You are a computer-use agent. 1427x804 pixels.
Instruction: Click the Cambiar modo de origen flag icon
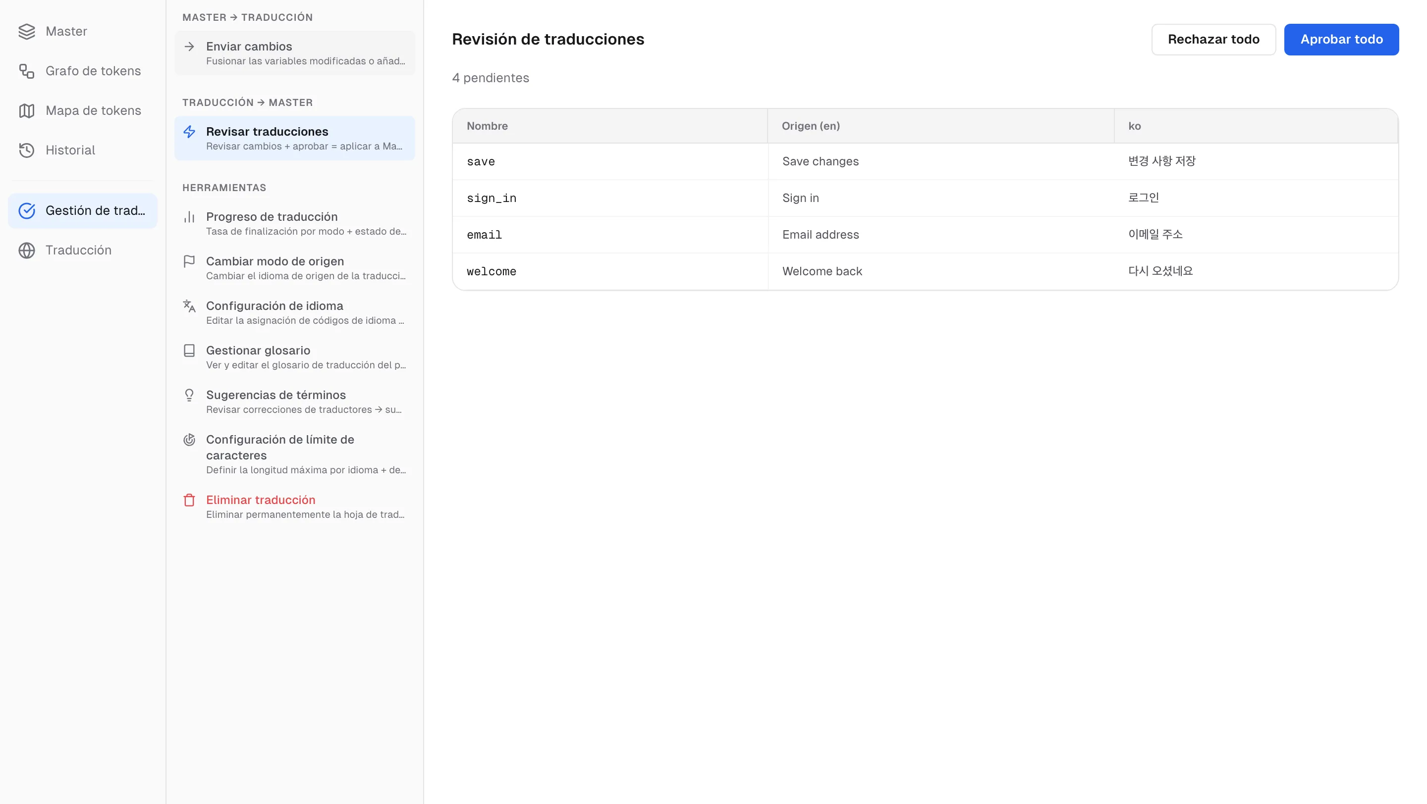[x=189, y=261]
